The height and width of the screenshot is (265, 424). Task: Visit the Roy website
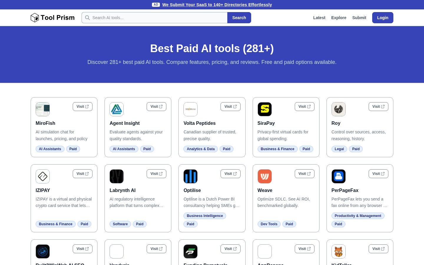(x=378, y=107)
